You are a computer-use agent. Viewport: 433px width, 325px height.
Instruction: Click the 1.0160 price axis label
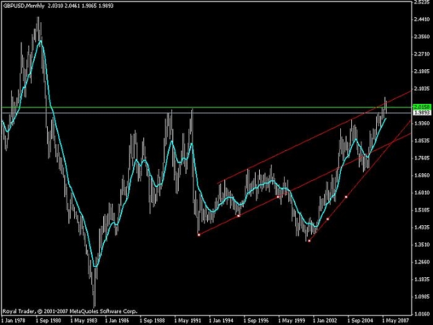point(422,314)
